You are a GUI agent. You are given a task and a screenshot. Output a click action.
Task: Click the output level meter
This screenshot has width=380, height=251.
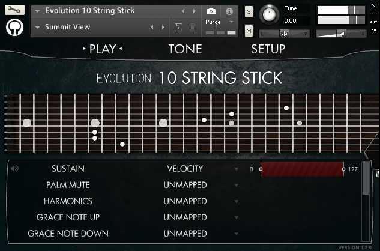pos(341,15)
